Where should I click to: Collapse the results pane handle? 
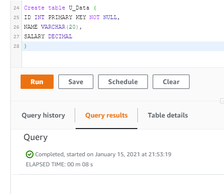pyautogui.click(x=222, y=101)
